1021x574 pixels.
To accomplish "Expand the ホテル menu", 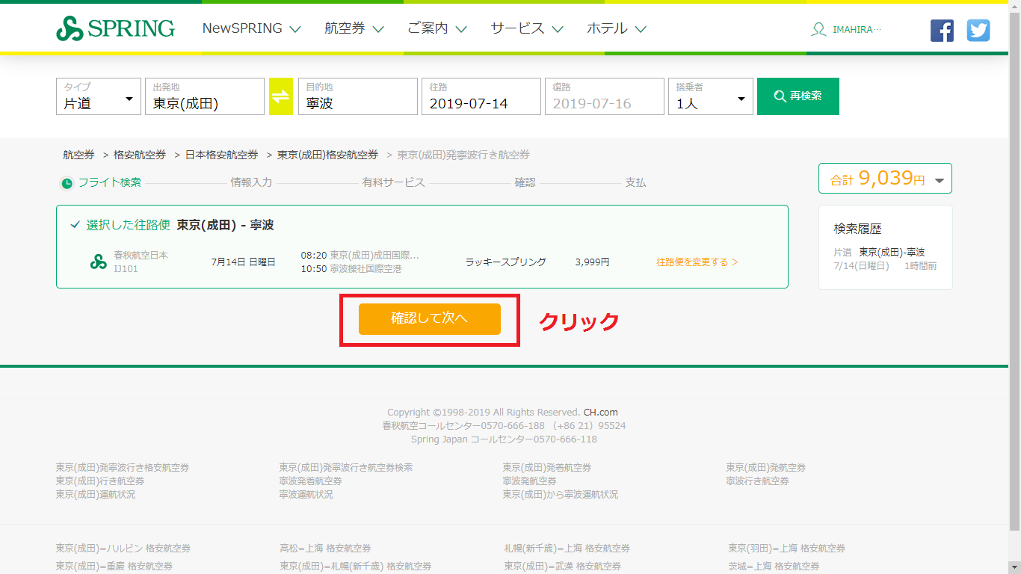I will [x=616, y=29].
